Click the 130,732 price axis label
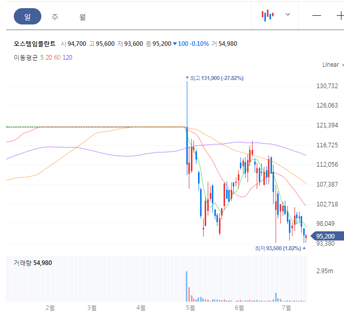Image resolution: width=344 pixels, height=318 pixels. click(327, 86)
